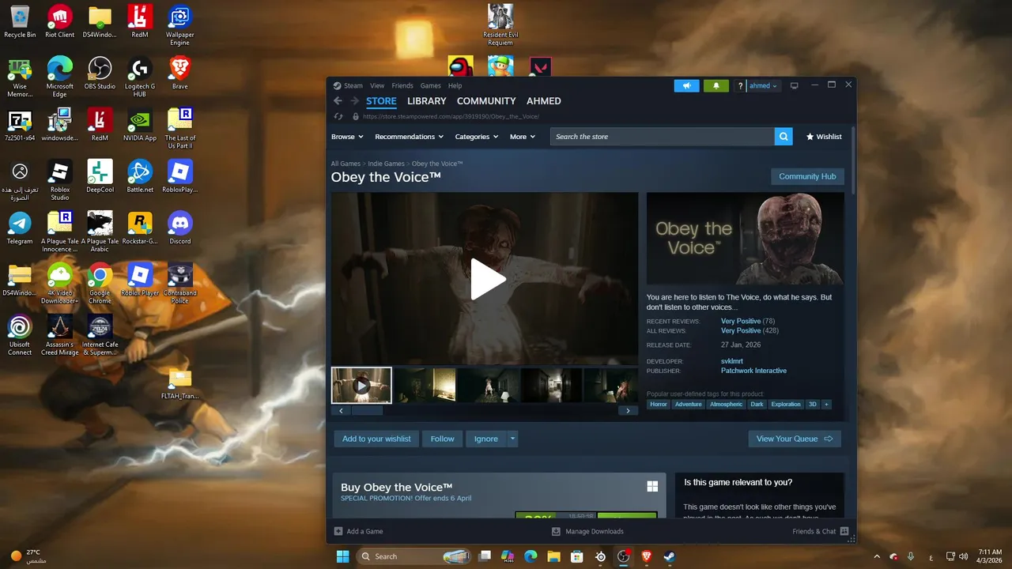Open the View menu
1012x569 pixels.
[377, 85]
